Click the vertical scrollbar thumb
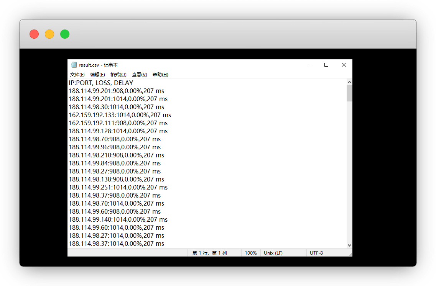The height and width of the screenshot is (286, 436). click(x=349, y=93)
